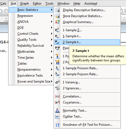This screenshot has height=129, width=126.
Task: Open the Graph menu
Action: pyautogui.click(x=24, y=4)
